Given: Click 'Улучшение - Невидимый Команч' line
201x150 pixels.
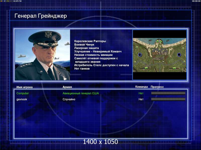Looking at the screenshot, I should tap(98, 51).
